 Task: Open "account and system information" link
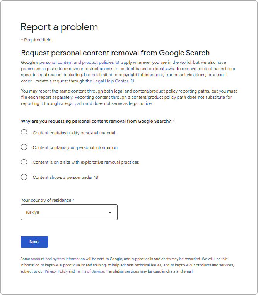pos(58,259)
